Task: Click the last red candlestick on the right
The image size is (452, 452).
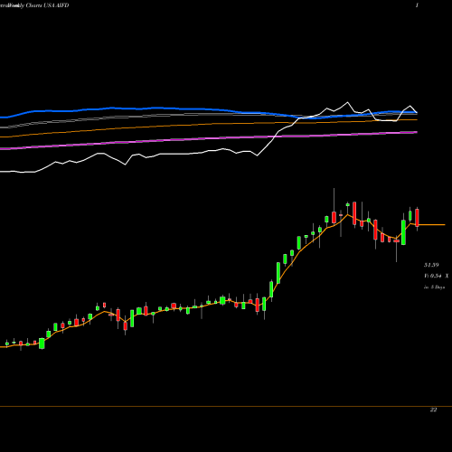Action: pyautogui.click(x=417, y=218)
